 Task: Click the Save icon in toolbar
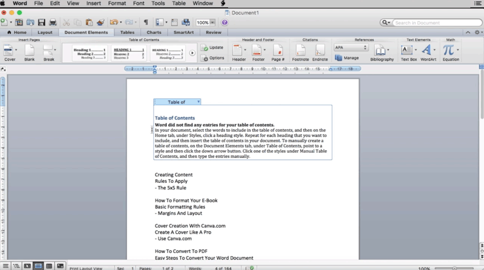39,22
